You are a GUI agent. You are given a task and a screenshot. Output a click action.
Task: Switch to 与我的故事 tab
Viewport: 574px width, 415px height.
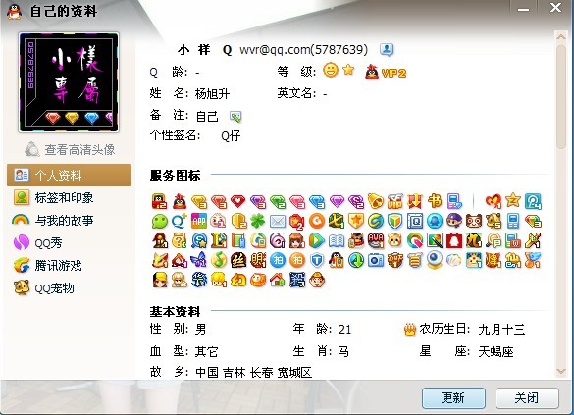point(70,221)
